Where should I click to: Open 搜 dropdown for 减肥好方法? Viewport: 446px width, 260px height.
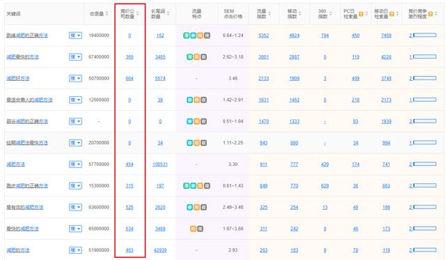pyautogui.click(x=75, y=78)
